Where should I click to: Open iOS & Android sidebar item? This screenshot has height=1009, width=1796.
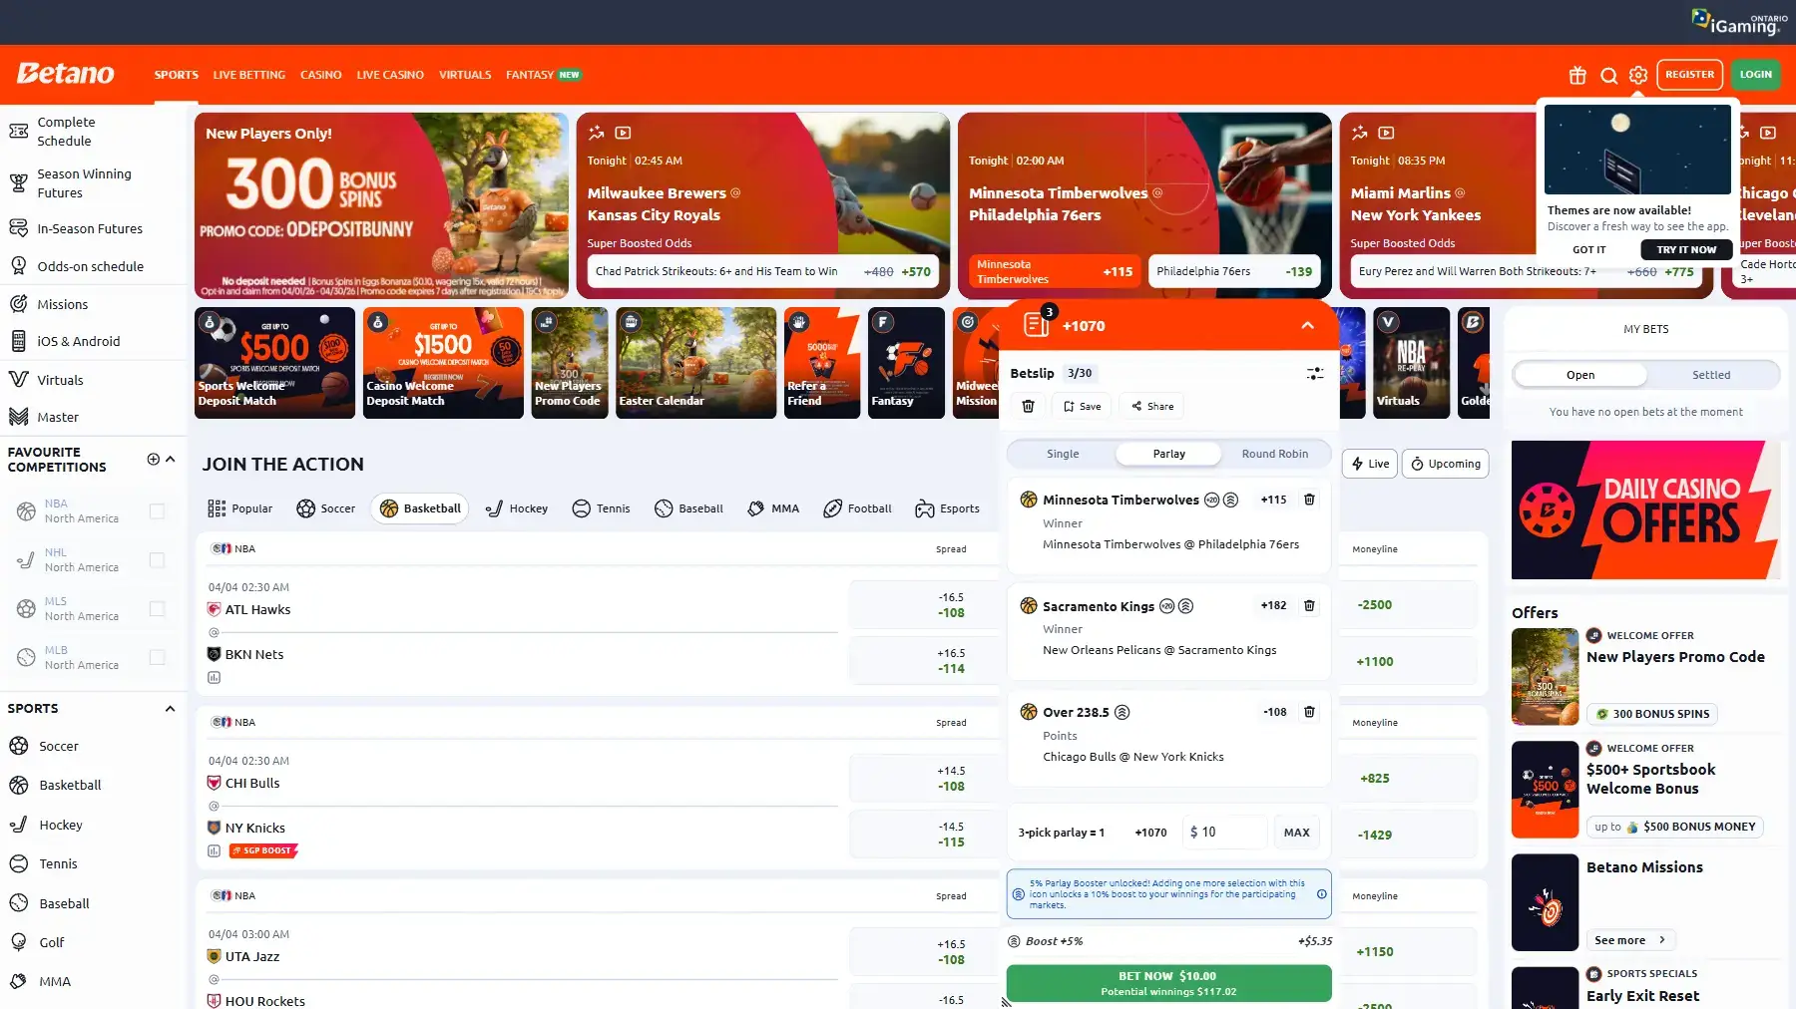[x=94, y=341]
